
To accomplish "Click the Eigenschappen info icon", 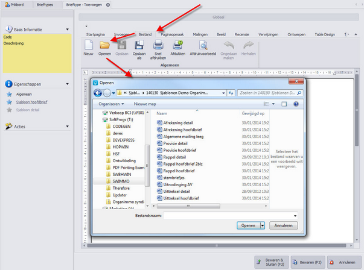I will click(8, 84).
